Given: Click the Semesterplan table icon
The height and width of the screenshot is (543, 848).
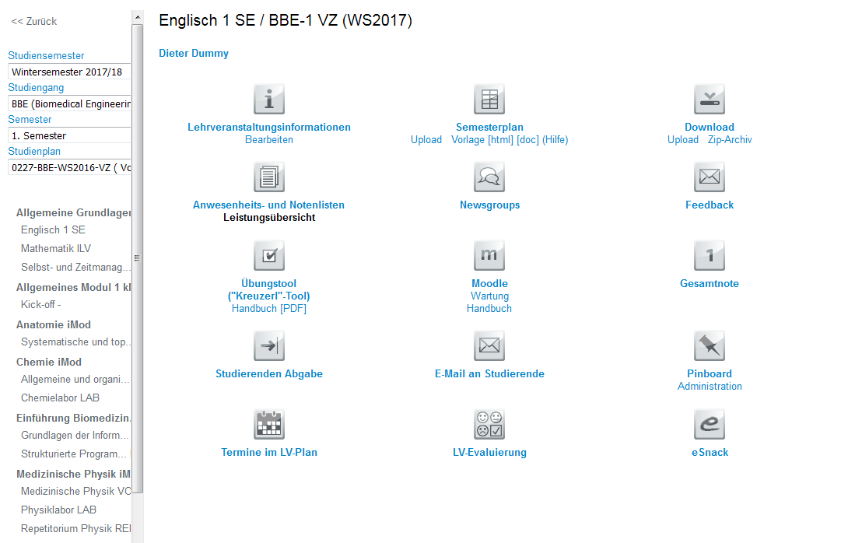Looking at the screenshot, I should 489,100.
